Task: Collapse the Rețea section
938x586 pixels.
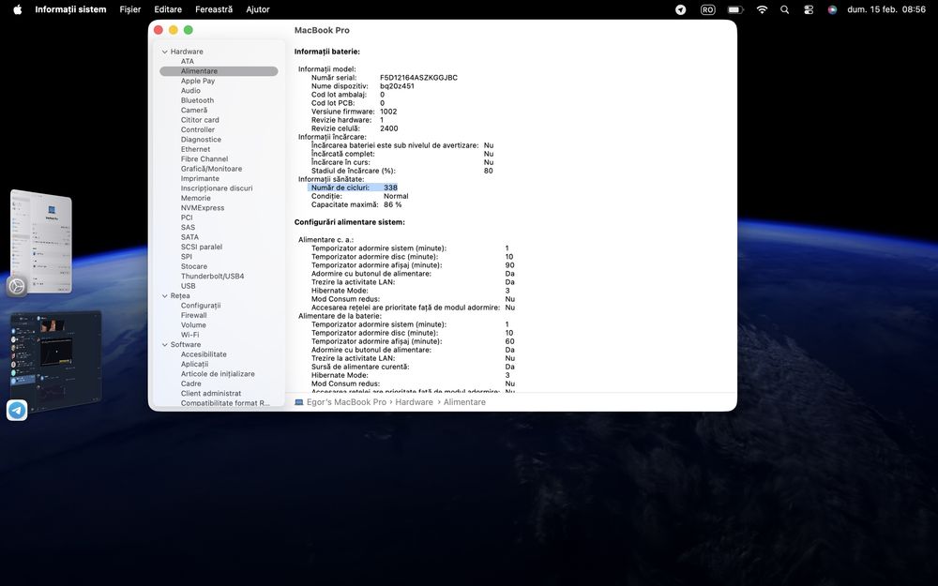Action: [x=164, y=296]
